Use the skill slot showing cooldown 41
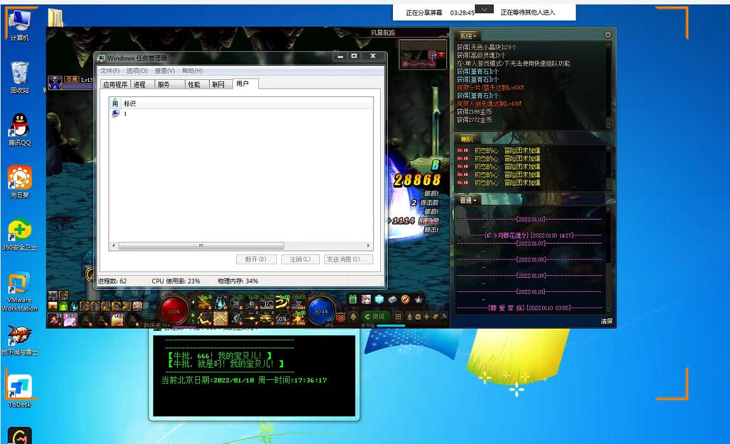 coord(252,303)
